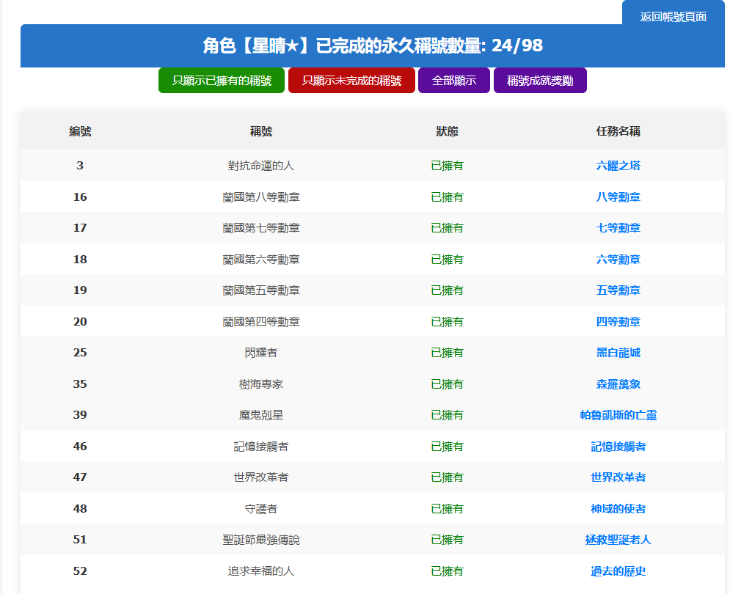This screenshot has width=741, height=594.
Task: Select the 全部顯示 button
Action: point(453,80)
